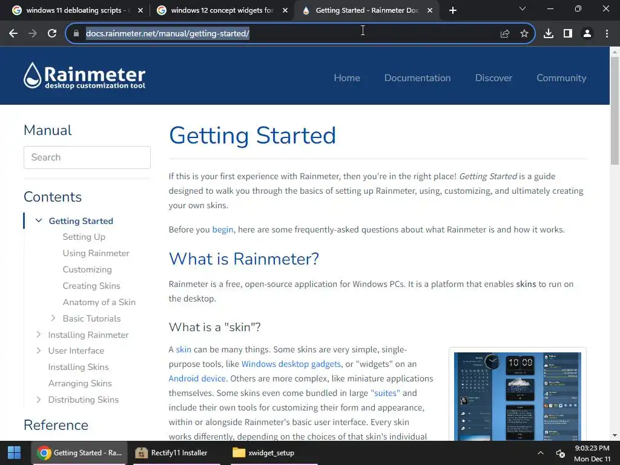Screen dimensions: 620x465
Task: Click the manual Search field
Action: click(x=87, y=157)
